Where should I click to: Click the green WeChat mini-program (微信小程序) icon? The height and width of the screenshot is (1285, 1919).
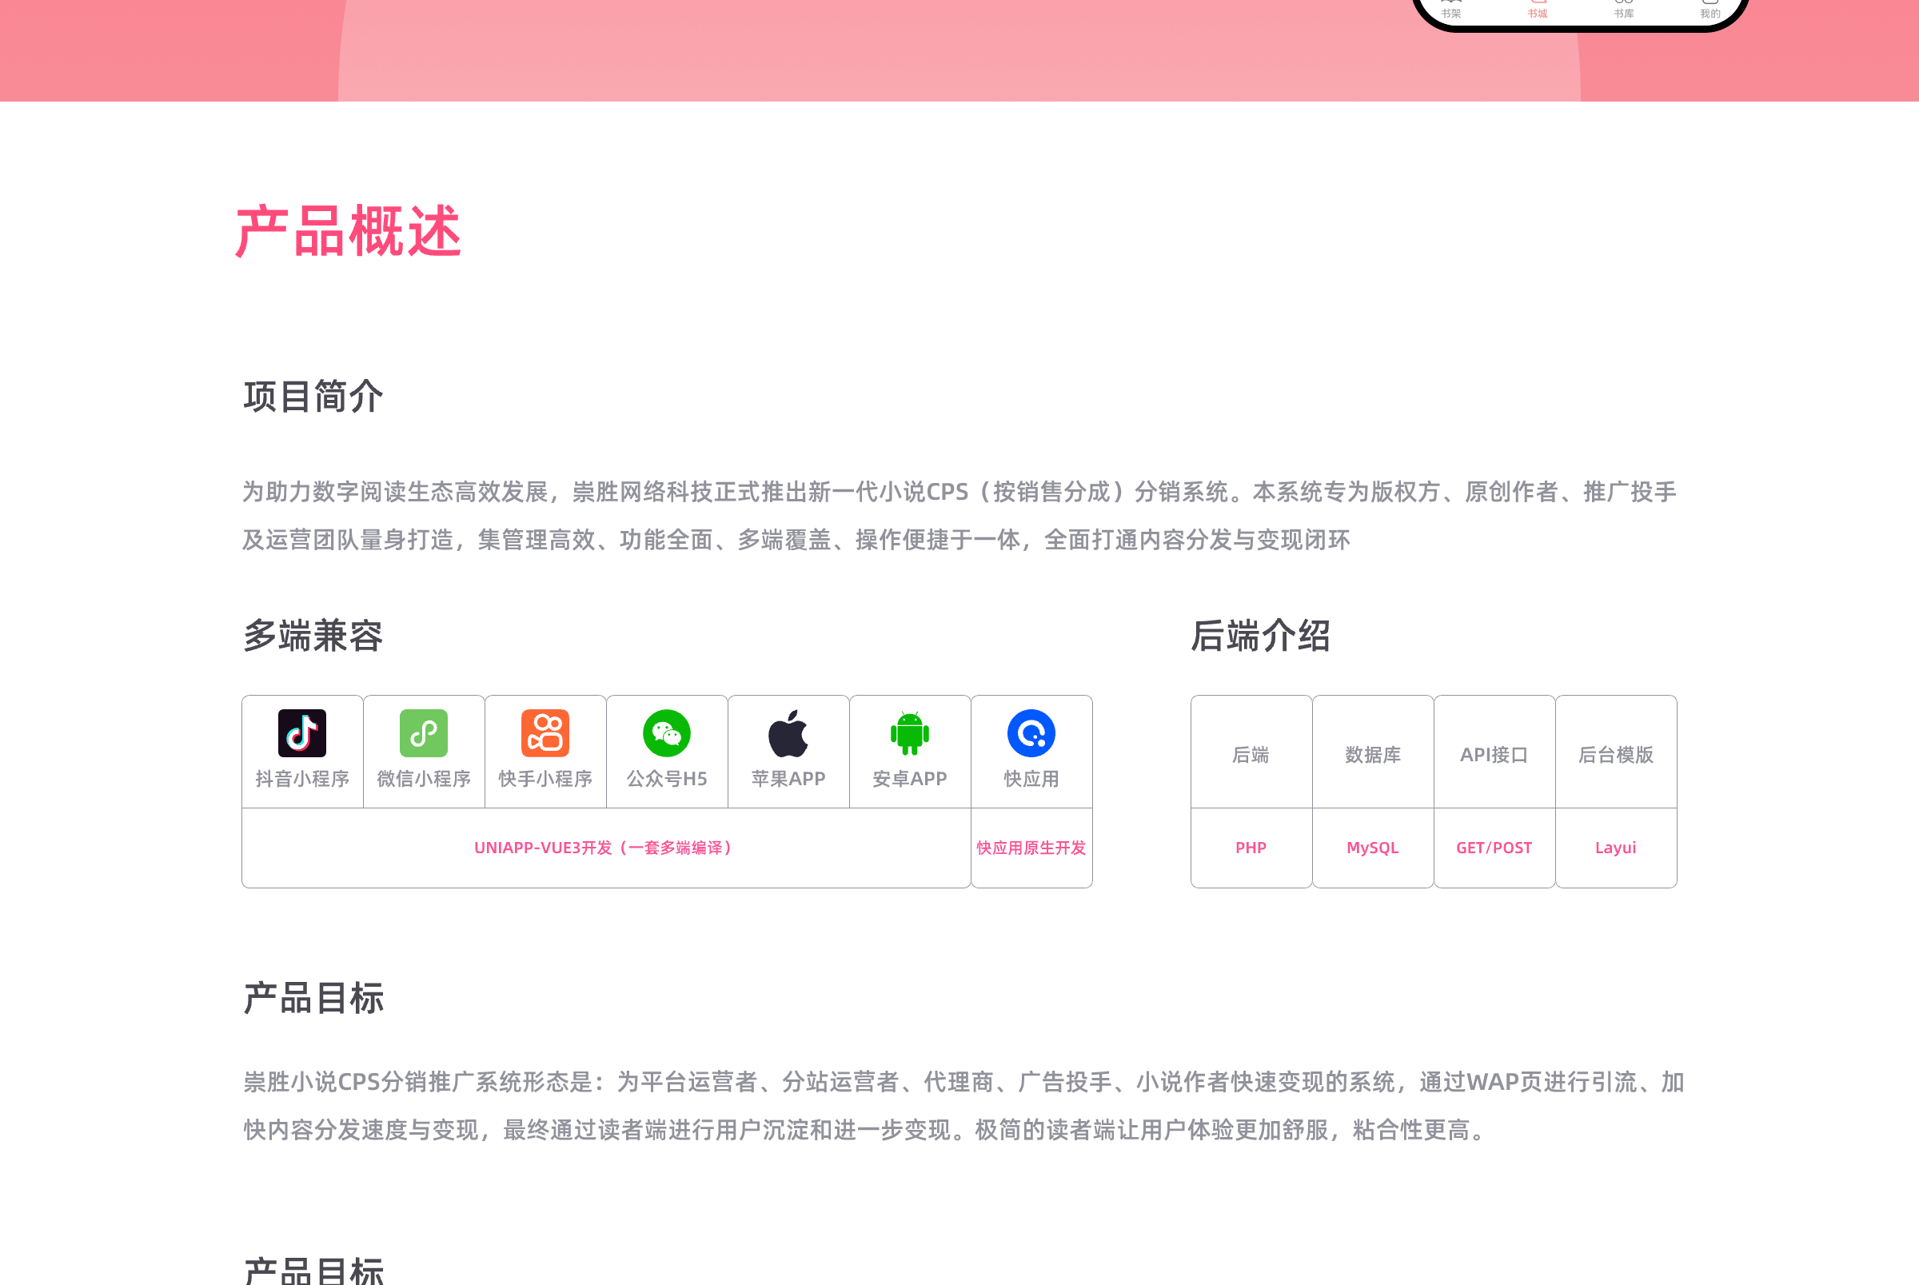(424, 732)
